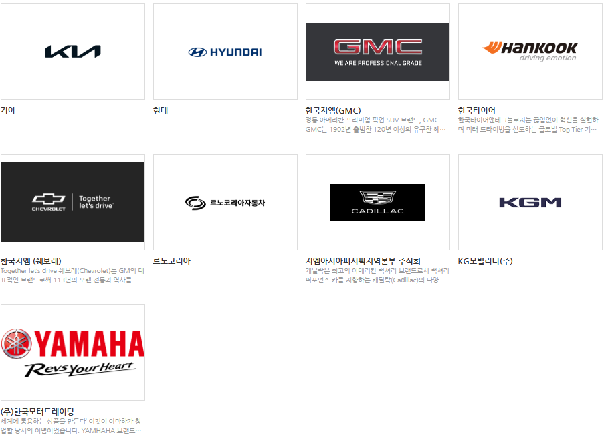Click the Chevrolet bowtie logo

pyautogui.click(x=73, y=201)
